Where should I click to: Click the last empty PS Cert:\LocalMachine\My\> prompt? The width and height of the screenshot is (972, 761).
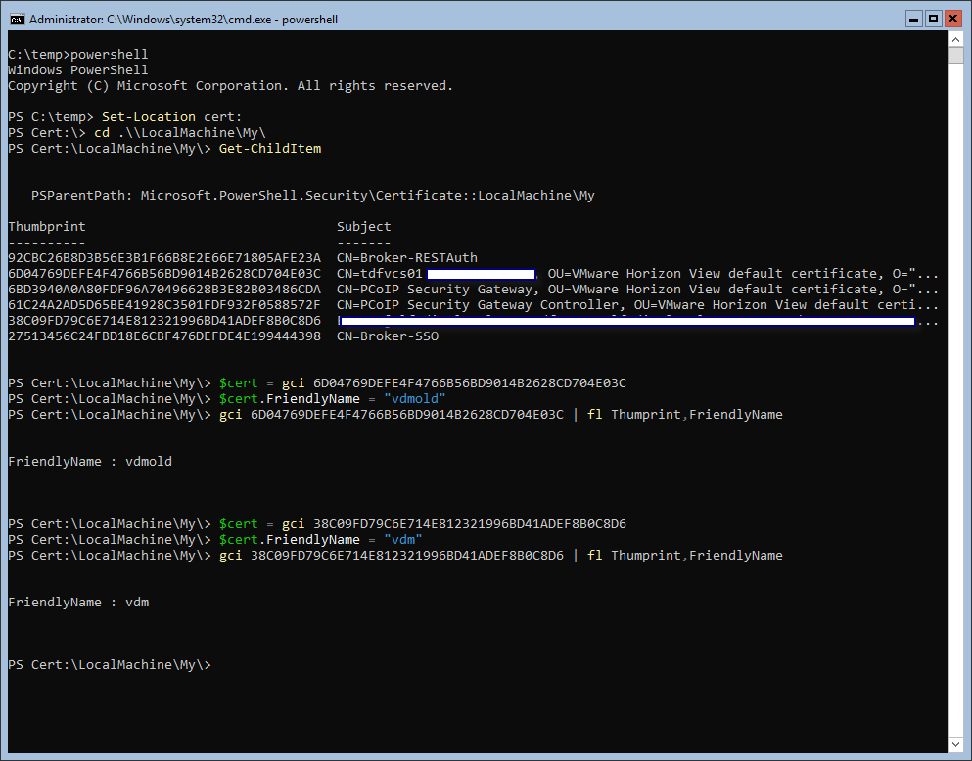point(110,664)
